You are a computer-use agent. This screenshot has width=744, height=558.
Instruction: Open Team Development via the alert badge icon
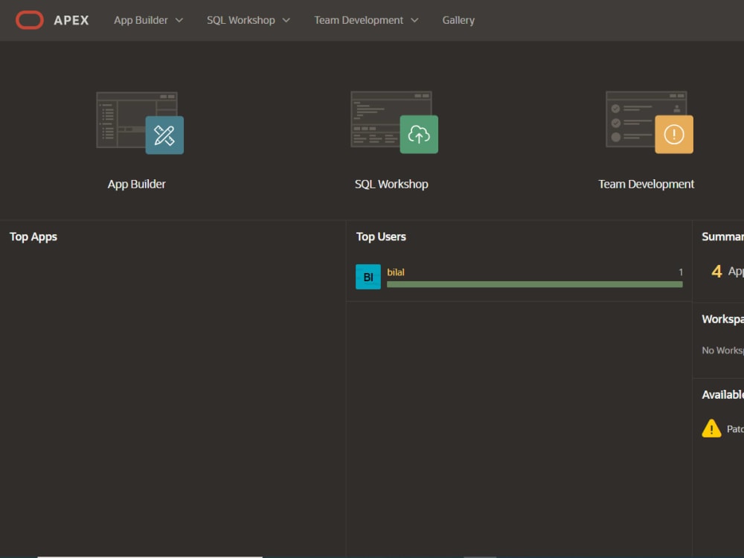click(674, 135)
